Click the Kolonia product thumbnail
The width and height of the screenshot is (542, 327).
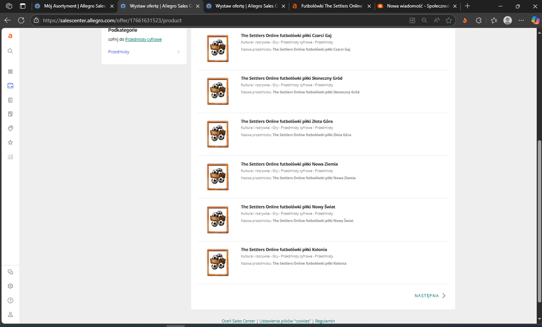(x=218, y=263)
